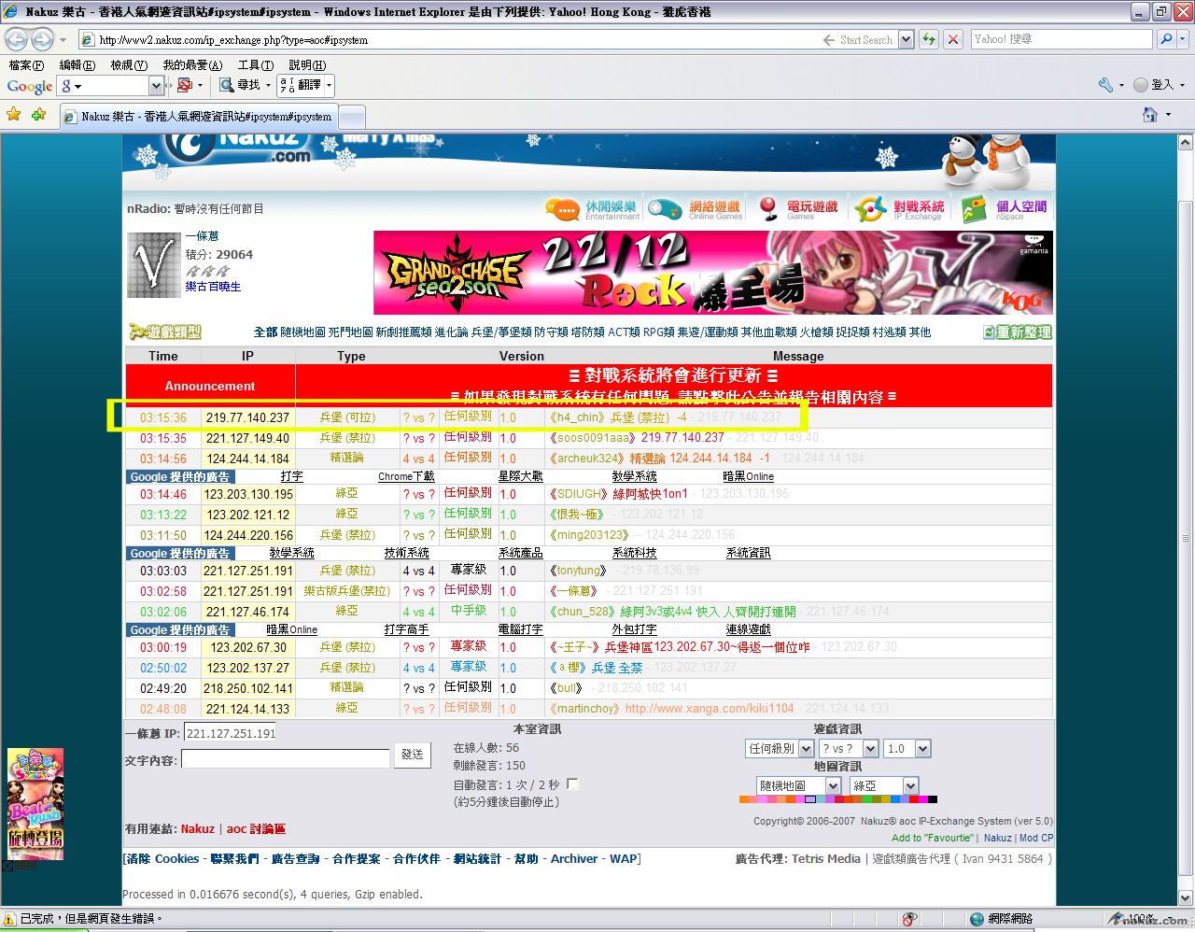This screenshot has width=1195, height=932.
Task: Open the 登入 sign-in dropdown on Google toolbar
Action: click(x=1160, y=85)
